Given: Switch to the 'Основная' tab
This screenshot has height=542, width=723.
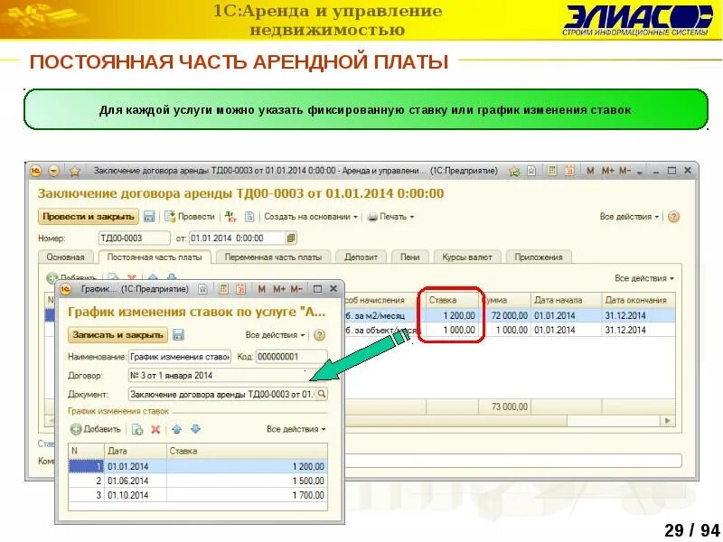Looking at the screenshot, I should [65, 257].
